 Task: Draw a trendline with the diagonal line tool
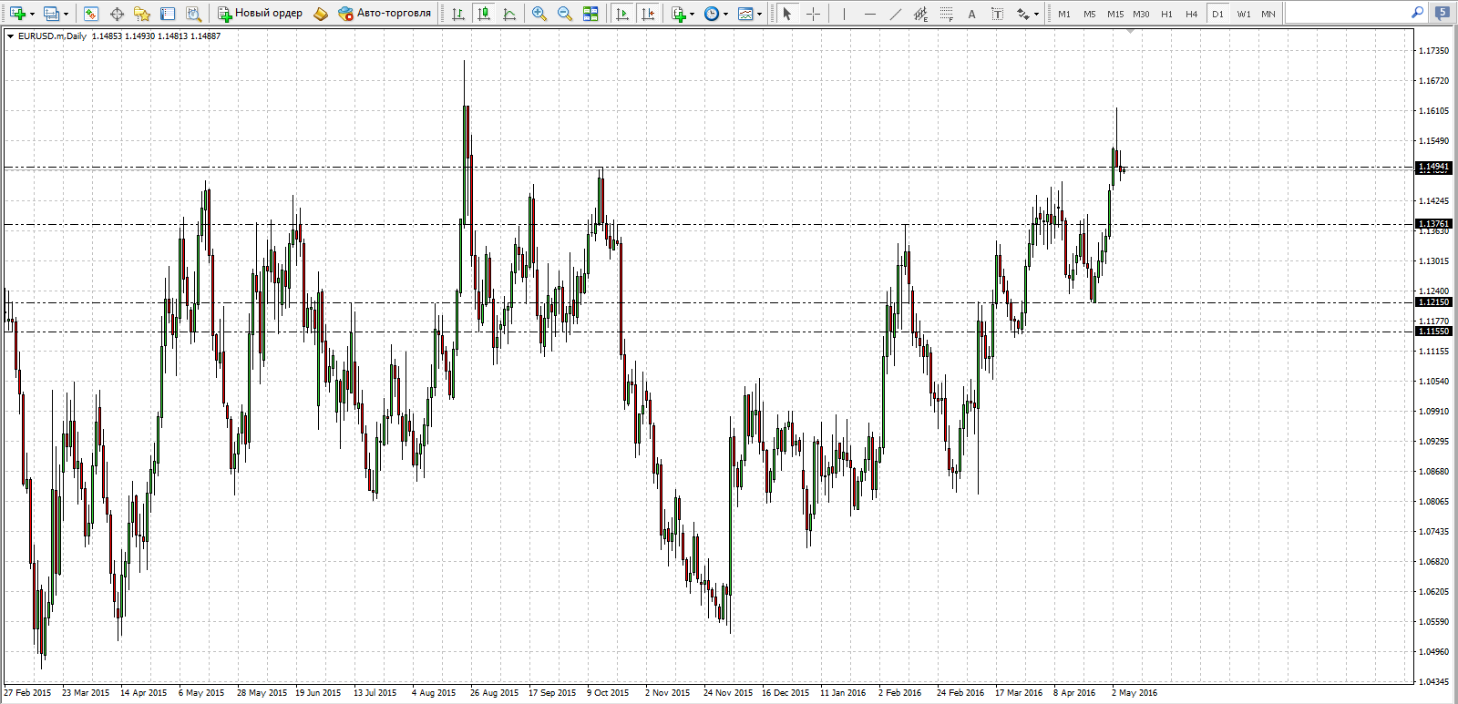point(895,14)
